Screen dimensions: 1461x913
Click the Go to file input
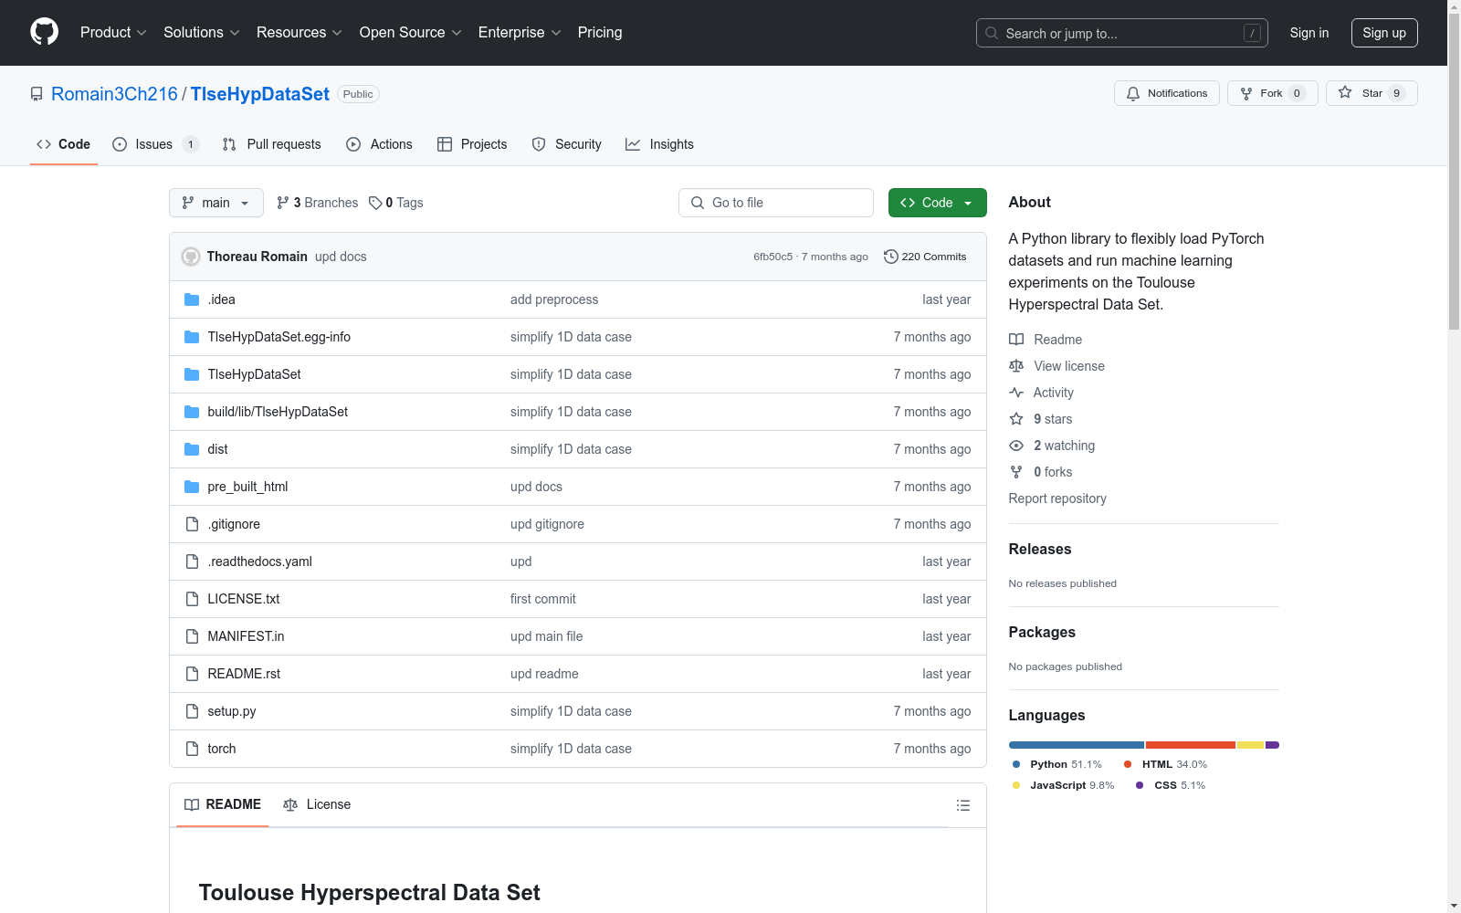[776, 203]
